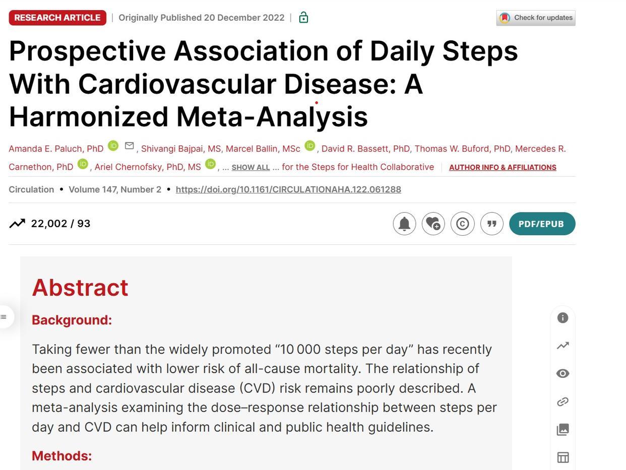Open the article DOI link

tap(288, 189)
